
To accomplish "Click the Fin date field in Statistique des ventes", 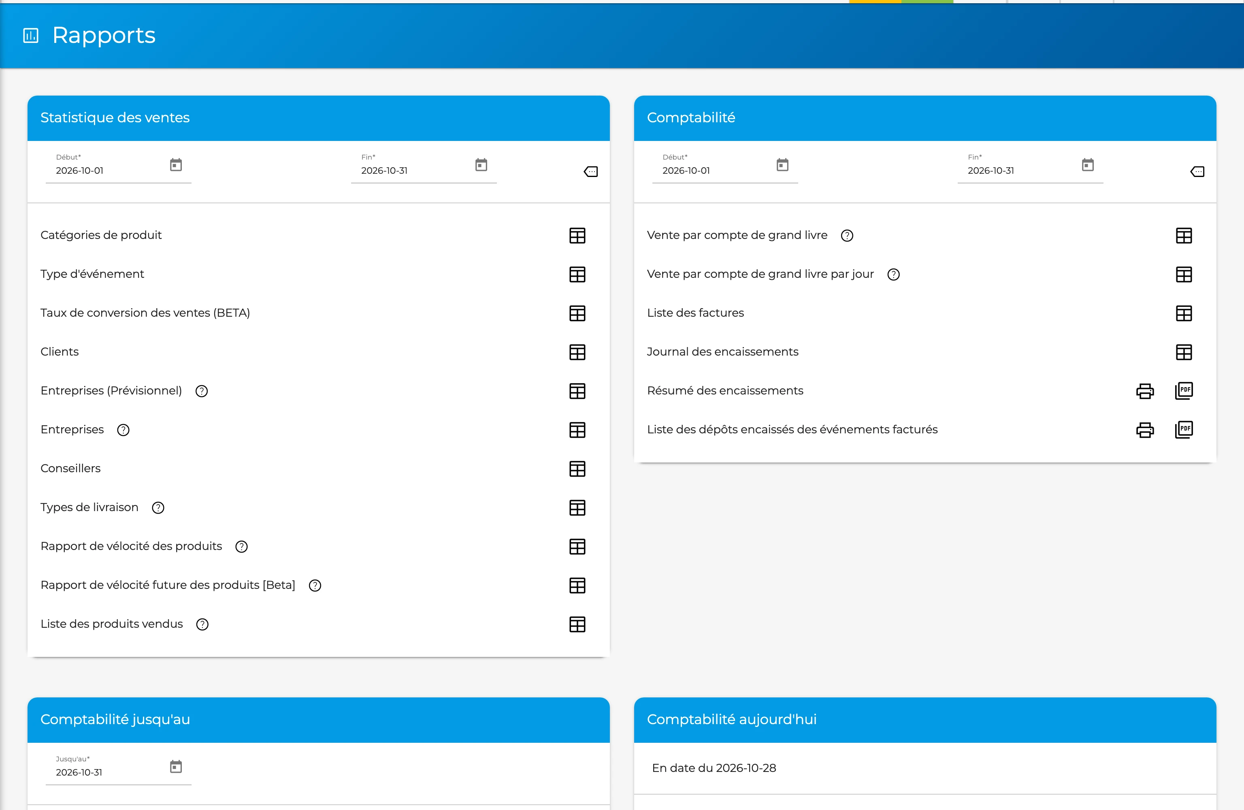I will click(x=424, y=166).
